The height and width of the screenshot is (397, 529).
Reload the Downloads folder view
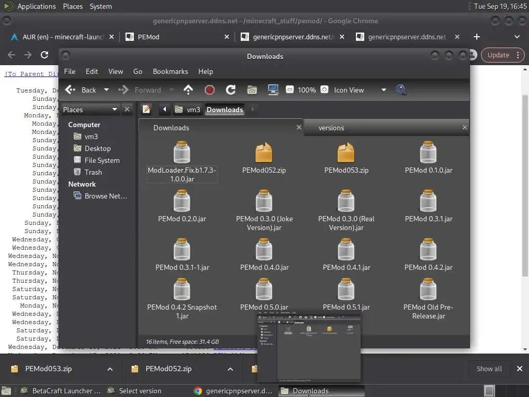(231, 90)
